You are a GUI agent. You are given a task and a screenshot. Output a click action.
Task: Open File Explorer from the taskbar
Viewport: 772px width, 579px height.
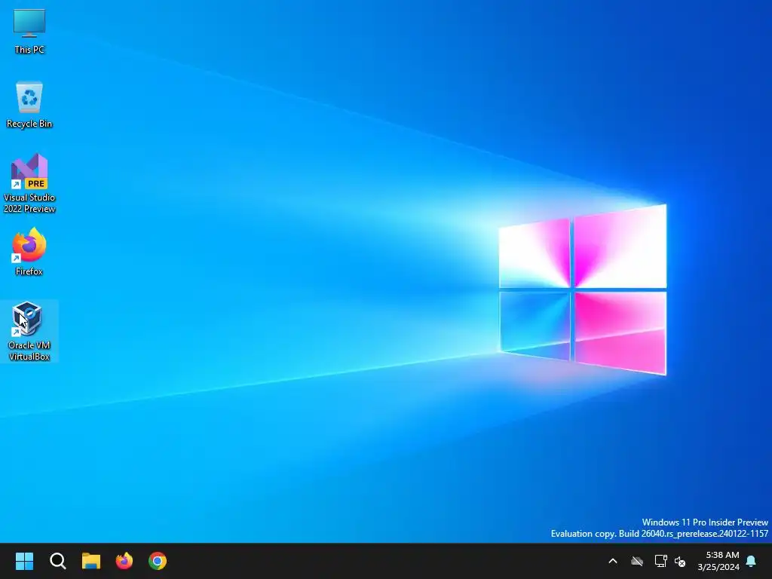tap(91, 561)
